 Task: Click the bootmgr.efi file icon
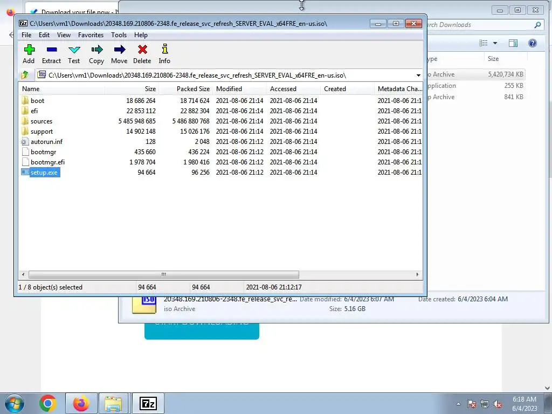[x=25, y=162]
